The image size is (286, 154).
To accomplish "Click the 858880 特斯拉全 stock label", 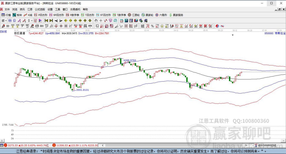I will point(275,33).
